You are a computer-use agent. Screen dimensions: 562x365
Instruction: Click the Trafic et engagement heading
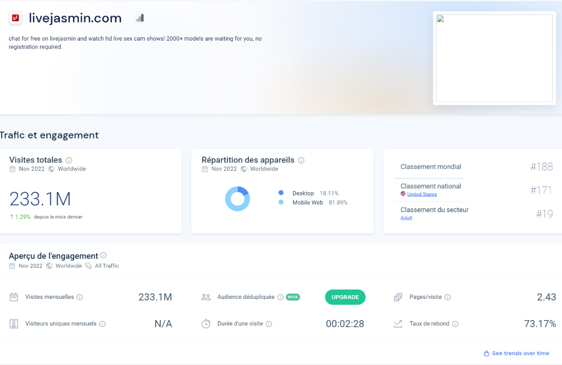[x=49, y=135]
